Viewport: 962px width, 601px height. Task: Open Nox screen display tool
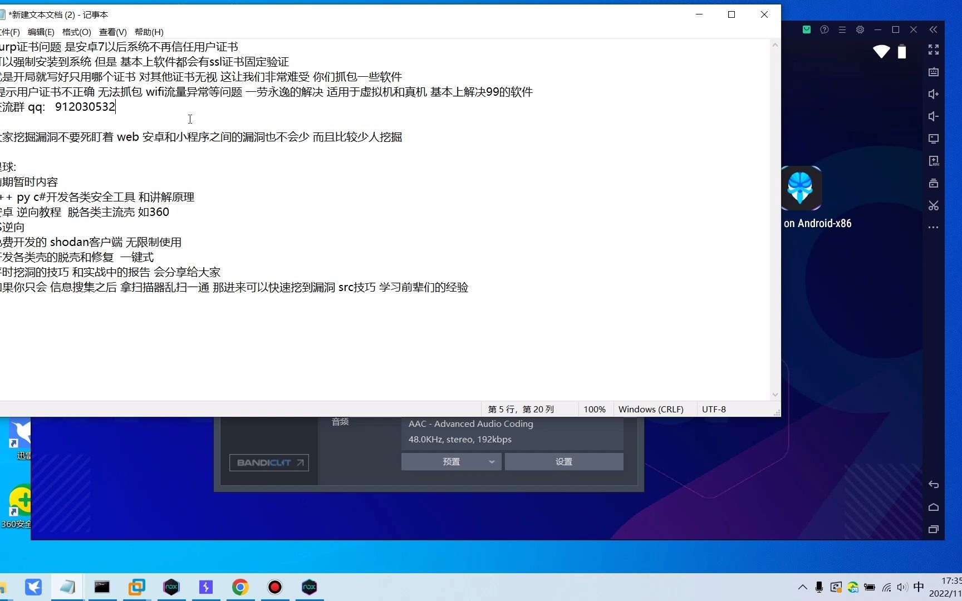coord(934,139)
